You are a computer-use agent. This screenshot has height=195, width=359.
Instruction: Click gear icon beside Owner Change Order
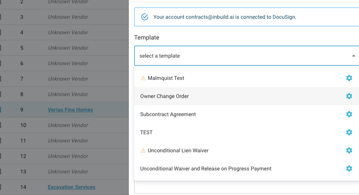349,96
